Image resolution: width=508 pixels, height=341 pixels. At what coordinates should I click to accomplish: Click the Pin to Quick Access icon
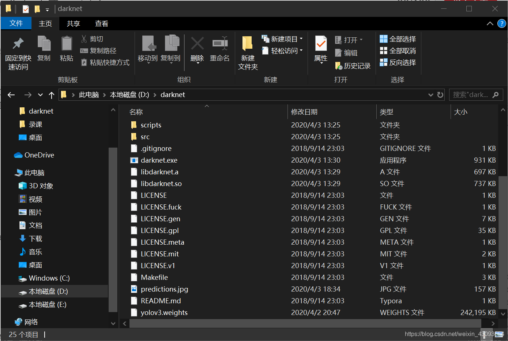coord(18,44)
